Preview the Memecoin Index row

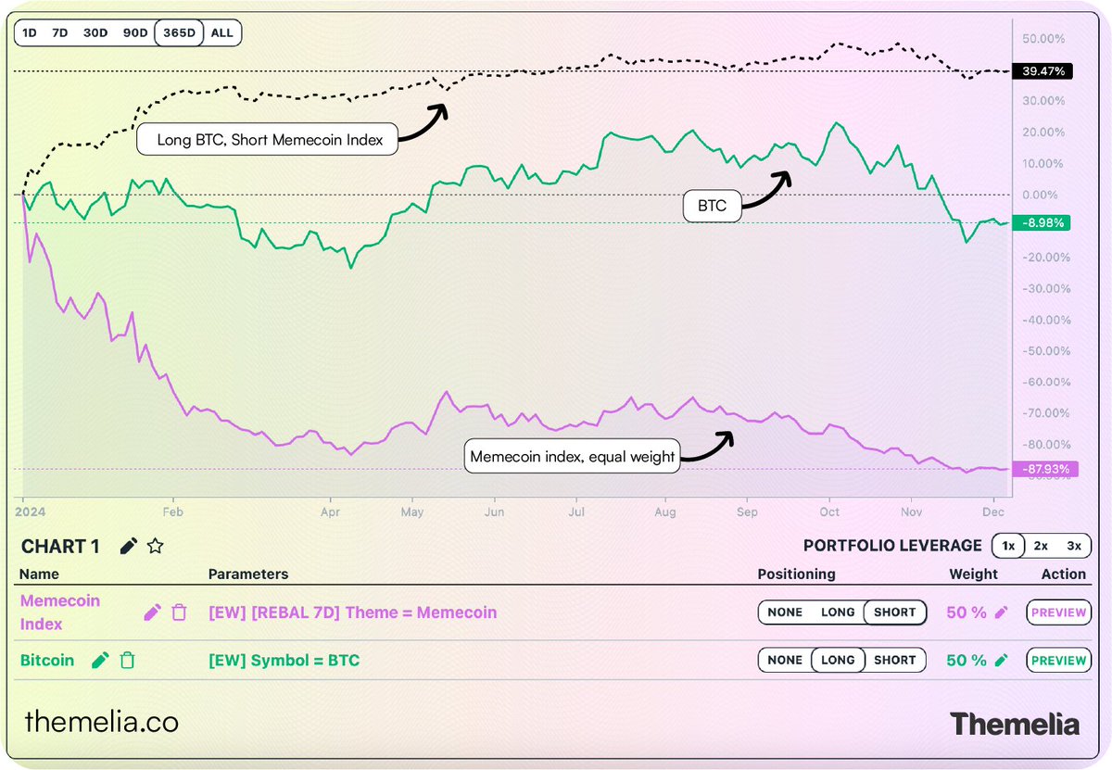[1058, 612]
